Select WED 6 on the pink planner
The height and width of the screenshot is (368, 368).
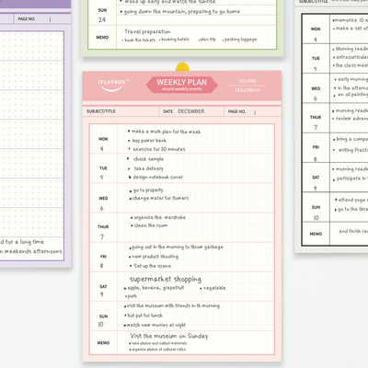(x=103, y=203)
